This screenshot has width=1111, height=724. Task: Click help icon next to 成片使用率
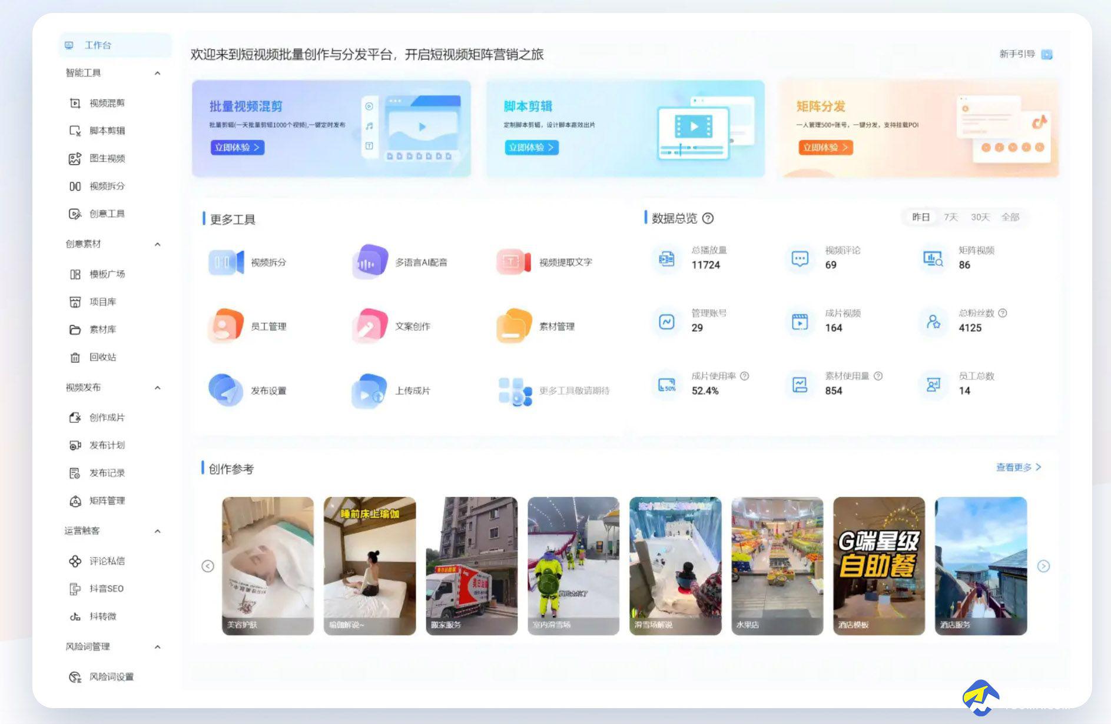[744, 376]
